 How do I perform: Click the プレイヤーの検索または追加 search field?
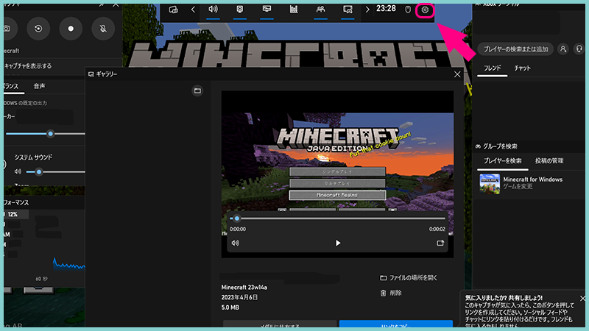coord(515,49)
